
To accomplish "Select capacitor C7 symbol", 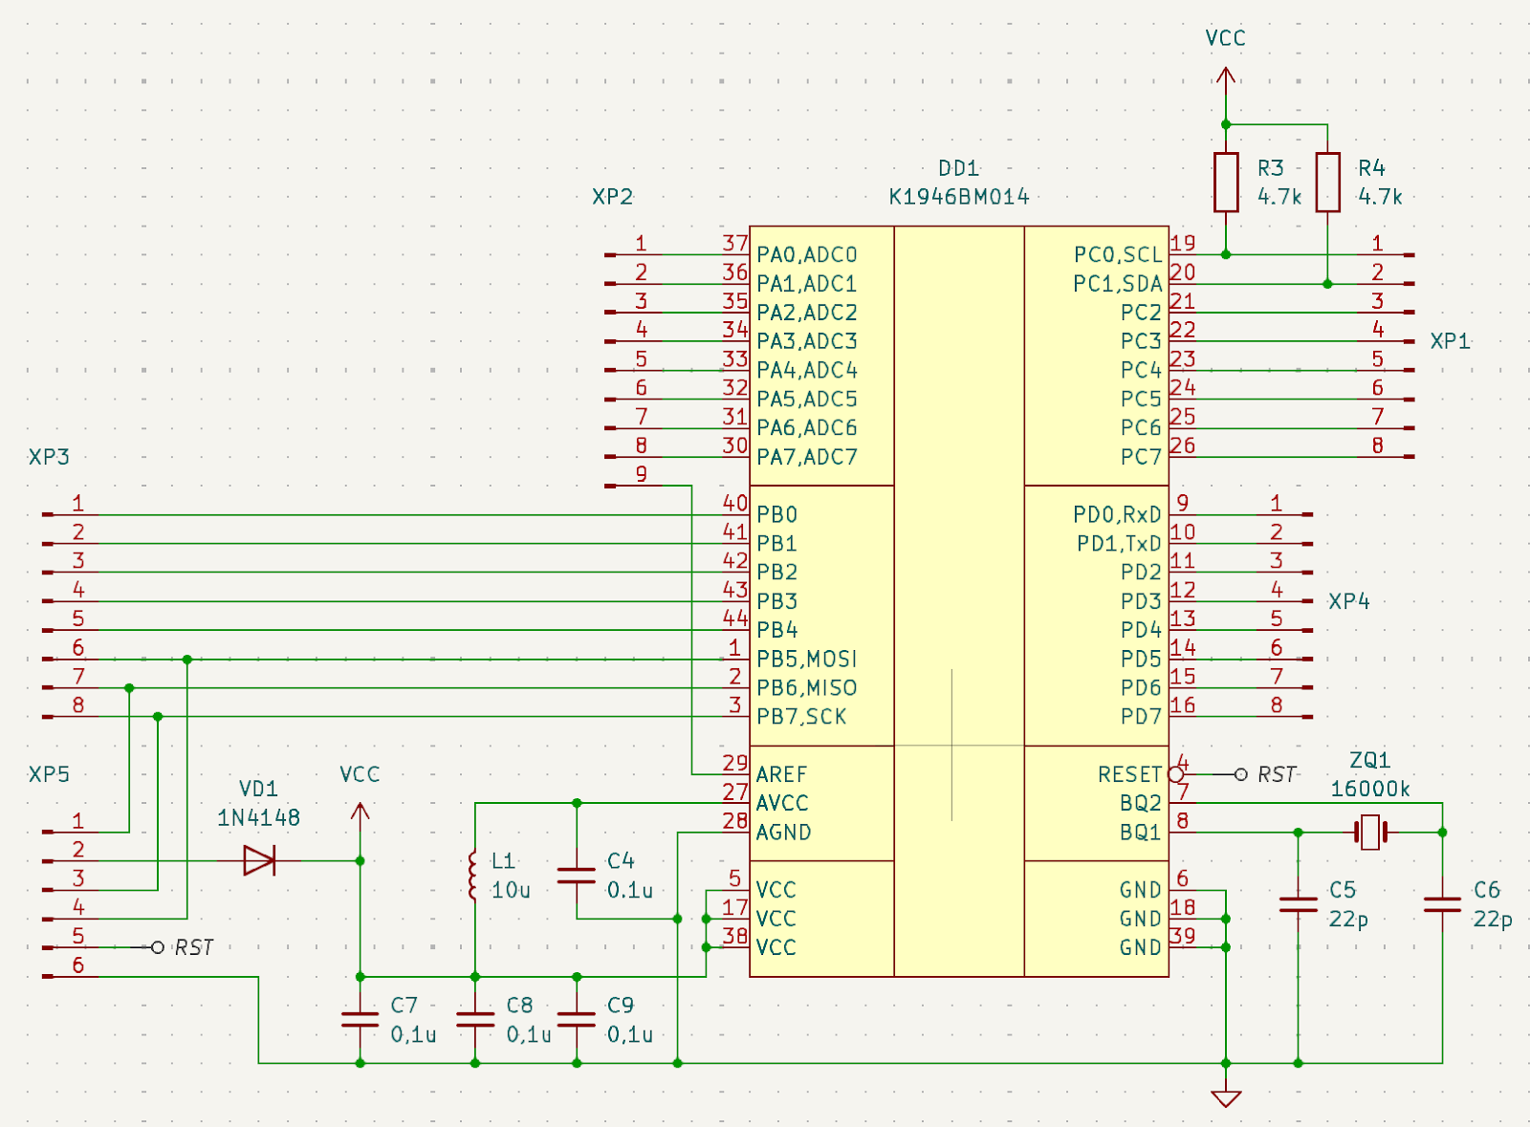I will 360,1020.
